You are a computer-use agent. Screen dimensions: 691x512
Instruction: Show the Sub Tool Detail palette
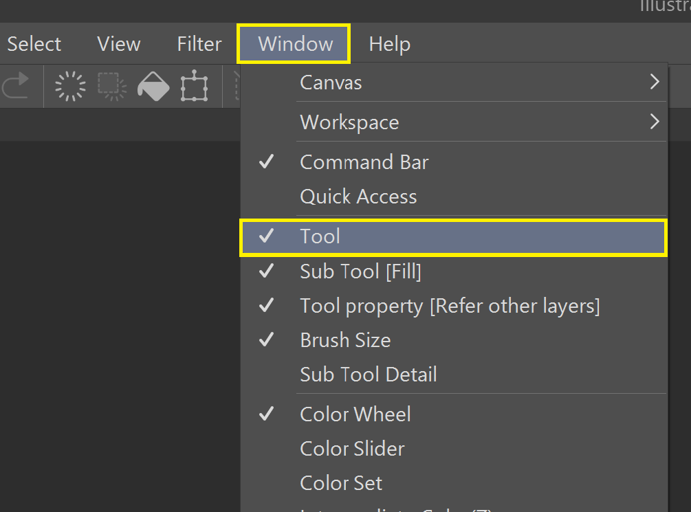coord(369,375)
